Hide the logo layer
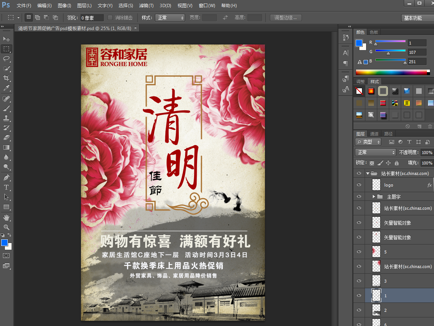This screenshot has width=434, height=326. click(359, 185)
